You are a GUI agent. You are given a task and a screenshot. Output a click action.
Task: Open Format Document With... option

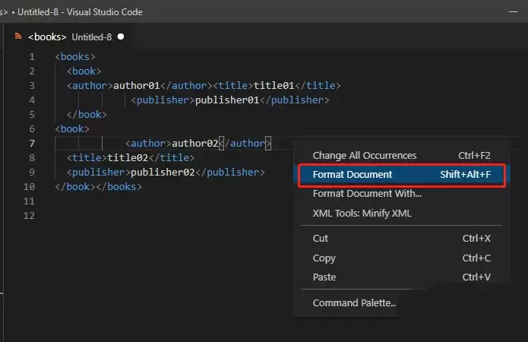(367, 194)
